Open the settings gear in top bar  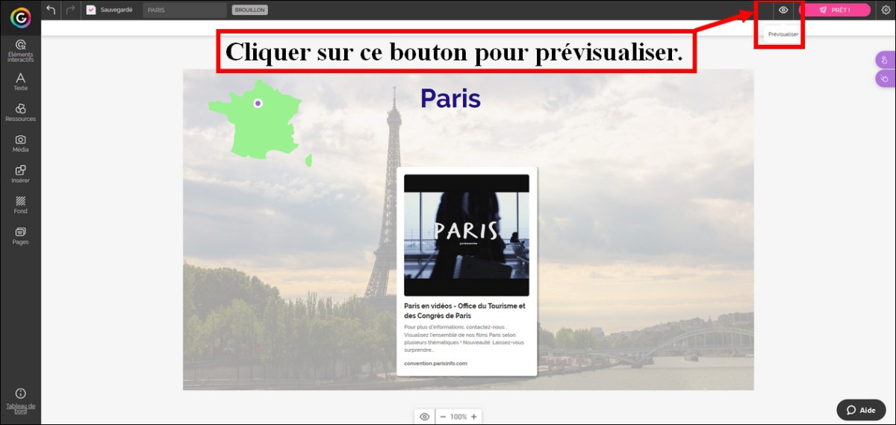tap(886, 10)
